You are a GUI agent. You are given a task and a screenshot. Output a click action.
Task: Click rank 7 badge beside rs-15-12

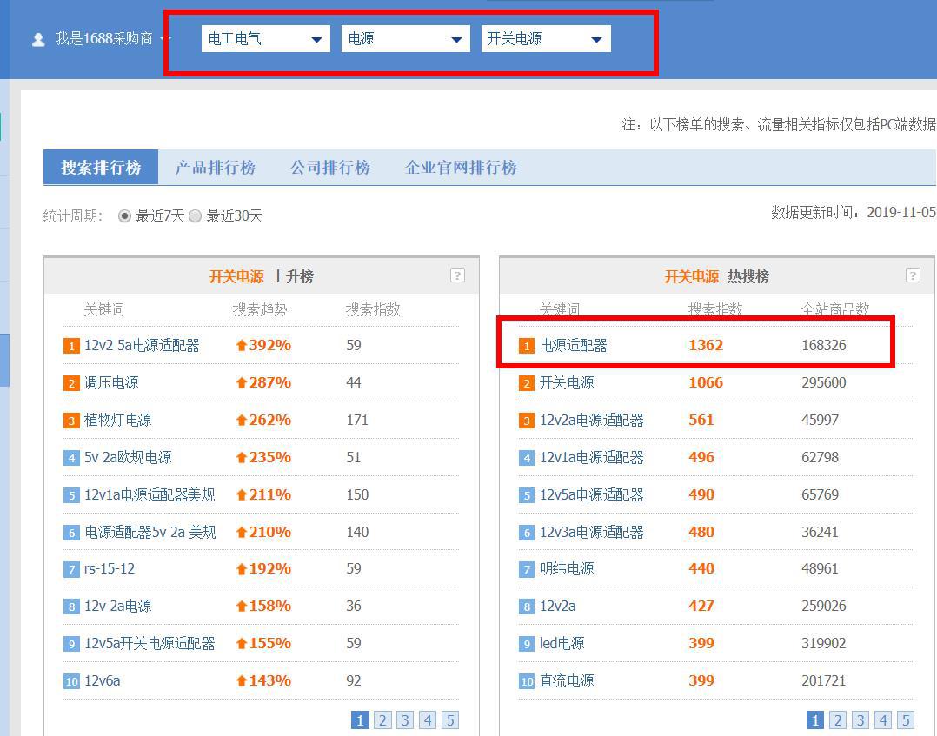pyautogui.click(x=71, y=569)
